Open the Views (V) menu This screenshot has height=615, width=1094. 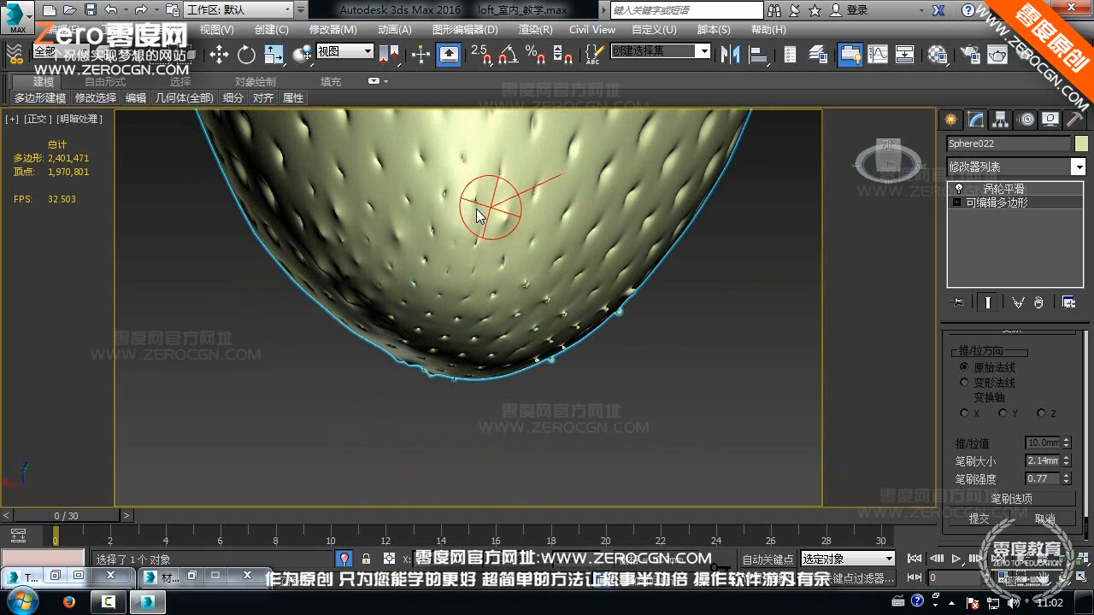[216, 29]
